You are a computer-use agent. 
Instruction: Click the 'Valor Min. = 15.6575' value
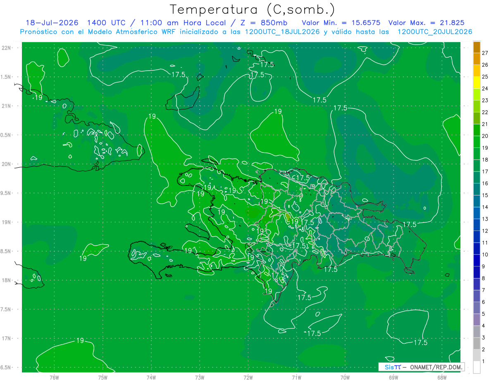[x=341, y=23]
